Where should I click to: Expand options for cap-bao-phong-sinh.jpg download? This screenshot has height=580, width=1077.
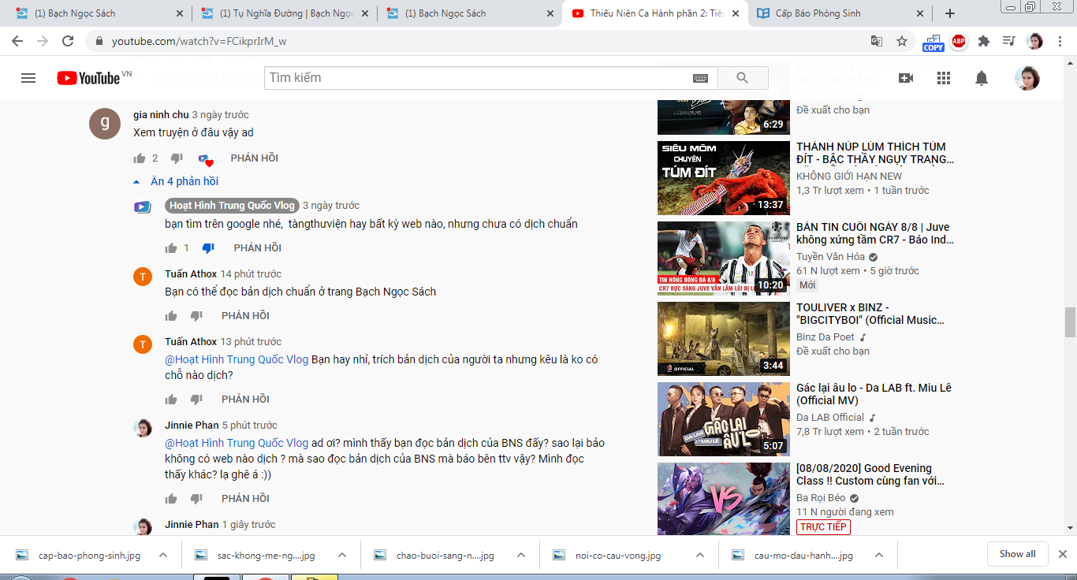163,555
